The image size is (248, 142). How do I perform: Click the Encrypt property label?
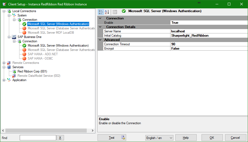point(109,49)
